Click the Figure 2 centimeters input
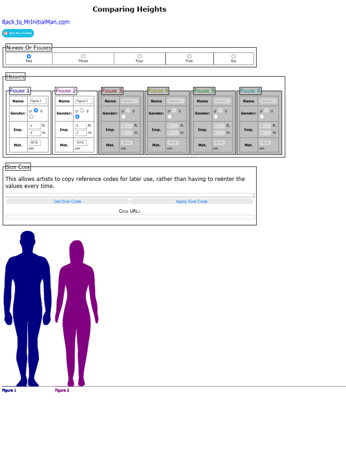 click(81, 143)
